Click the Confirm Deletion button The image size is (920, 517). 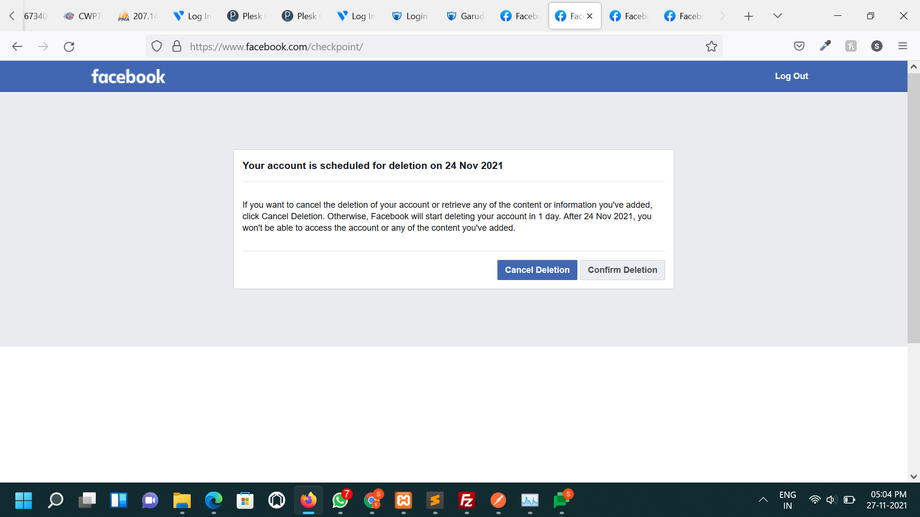coord(622,270)
